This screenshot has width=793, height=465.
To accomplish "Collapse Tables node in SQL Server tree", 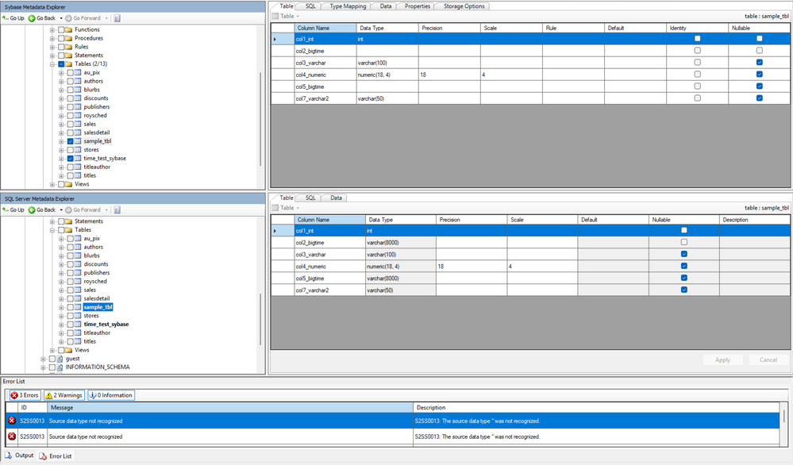I will tap(52, 230).
